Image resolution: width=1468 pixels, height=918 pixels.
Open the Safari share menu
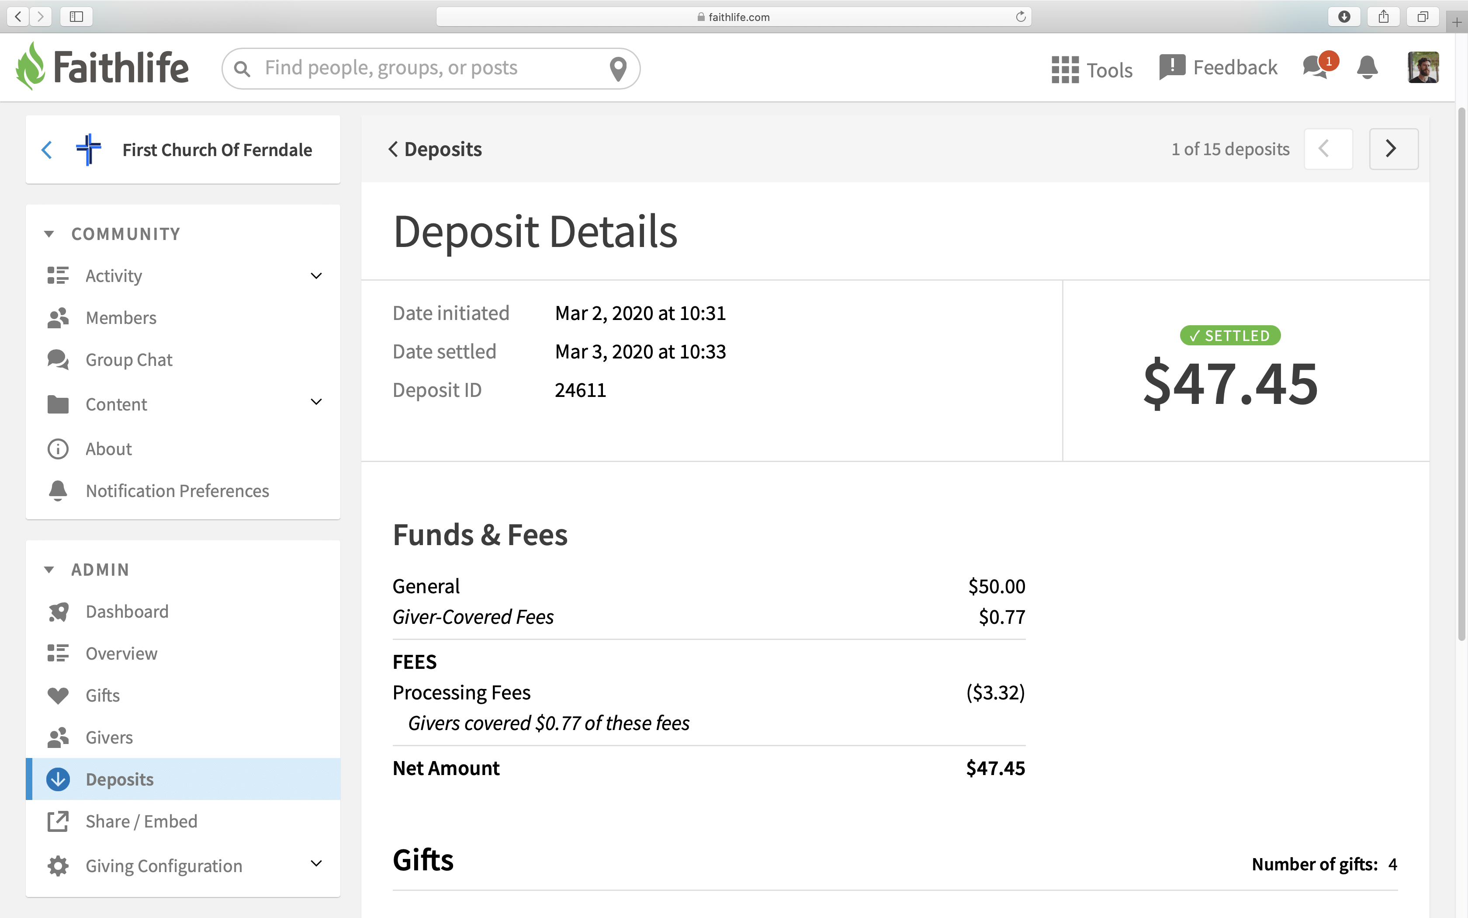point(1384,17)
